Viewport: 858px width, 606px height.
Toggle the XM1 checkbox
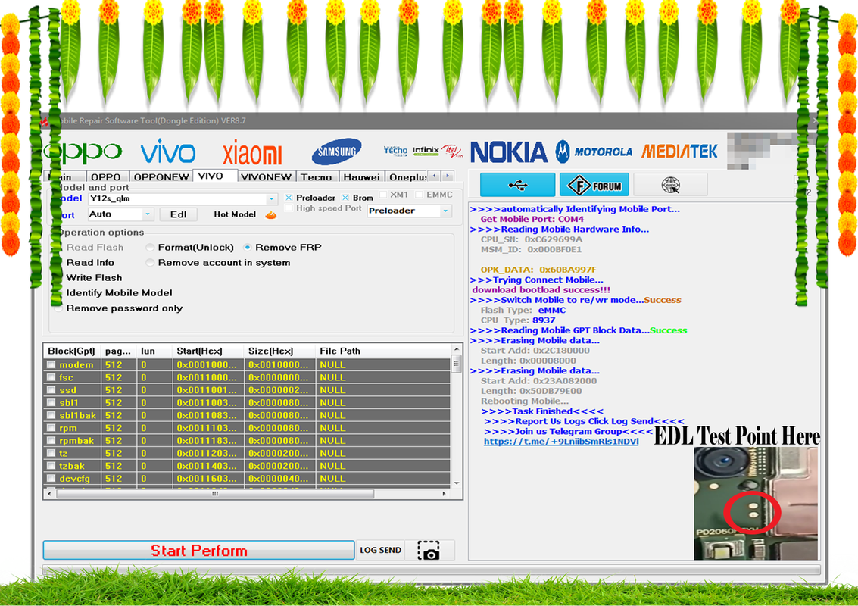[x=383, y=195]
